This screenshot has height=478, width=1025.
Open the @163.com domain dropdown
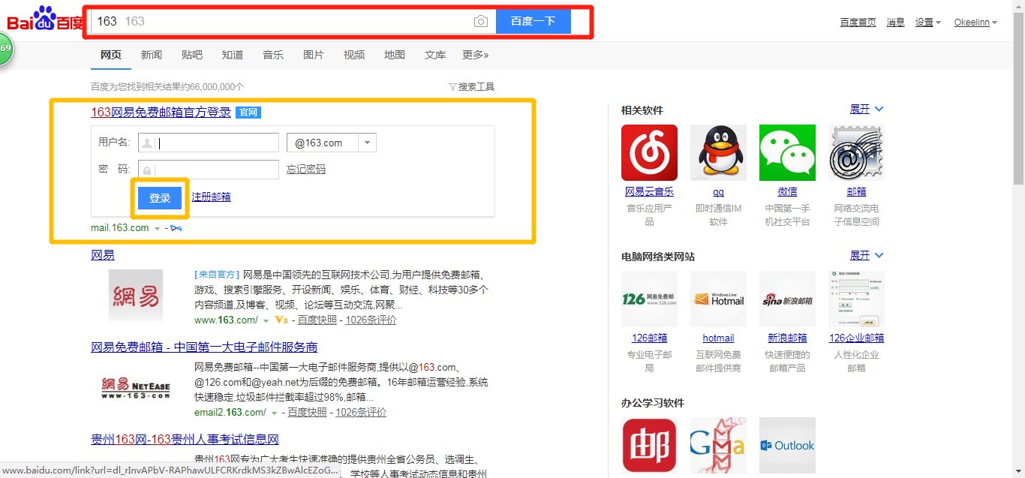pyautogui.click(x=367, y=142)
